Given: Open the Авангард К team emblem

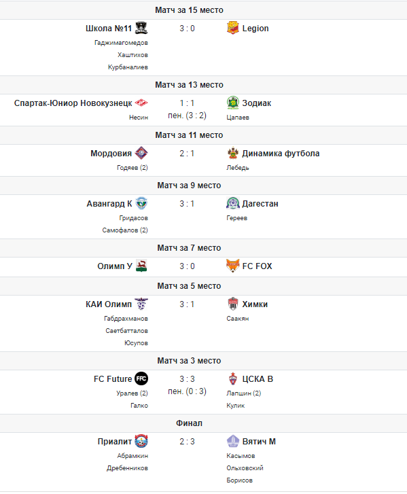Looking at the screenshot, I should click(141, 204).
